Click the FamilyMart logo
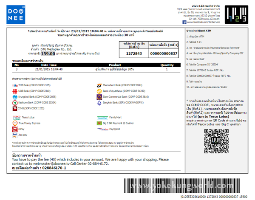This screenshot has height=200, width=255. 102,117
